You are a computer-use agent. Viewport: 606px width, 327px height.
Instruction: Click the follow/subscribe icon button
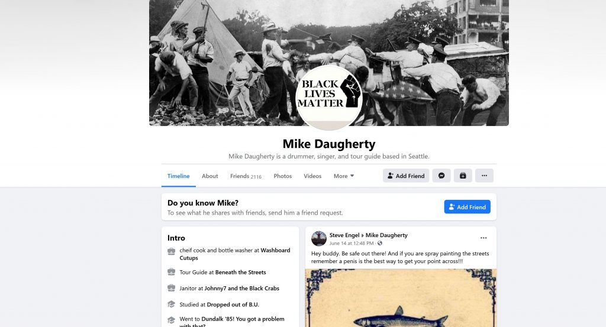point(463,176)
